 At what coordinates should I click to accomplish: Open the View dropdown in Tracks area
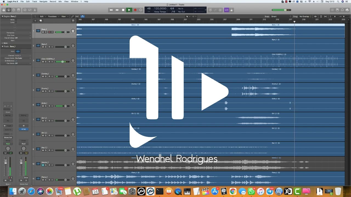tap(64, 16)
